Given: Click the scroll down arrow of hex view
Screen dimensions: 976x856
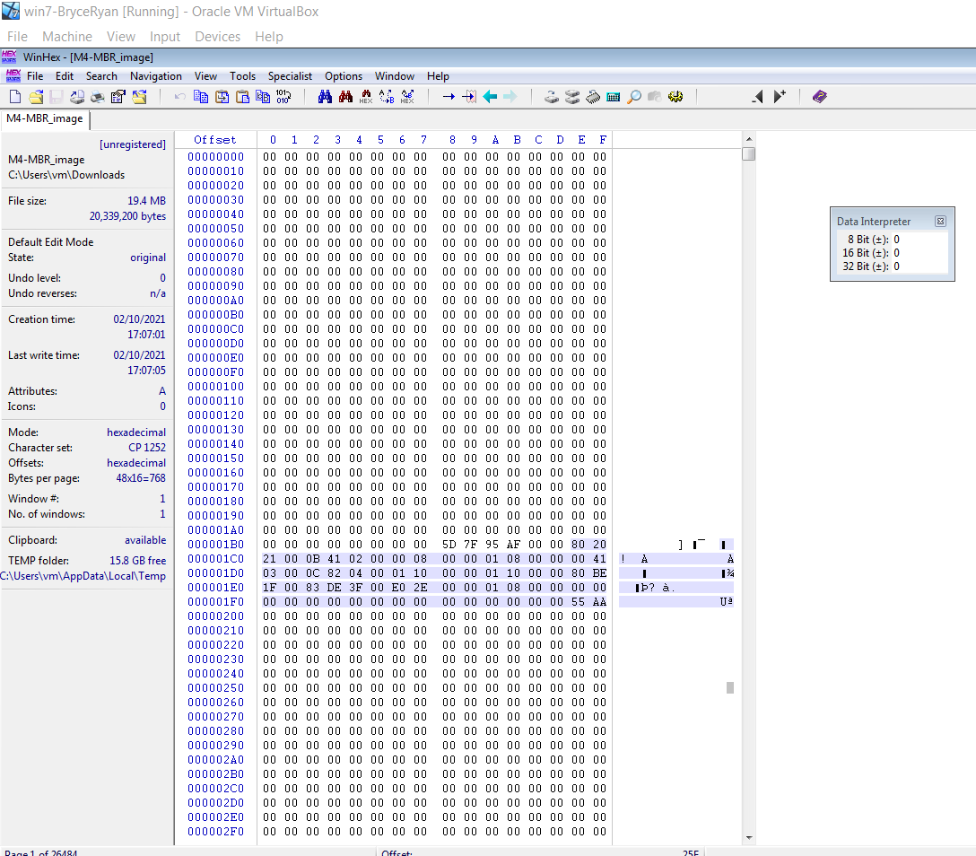Looking at the screenshot, I should tap(749, 837).
